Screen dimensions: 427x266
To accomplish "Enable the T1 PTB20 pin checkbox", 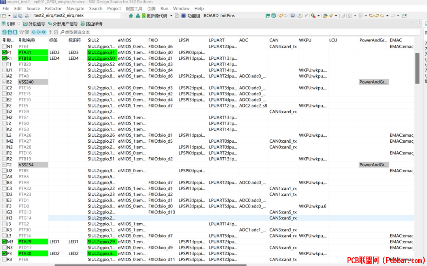I will [x=4, y=64].
